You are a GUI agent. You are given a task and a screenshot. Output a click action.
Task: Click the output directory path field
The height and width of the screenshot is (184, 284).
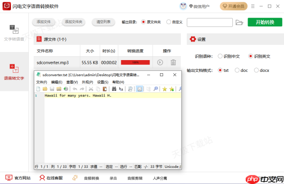click(210, 22)
